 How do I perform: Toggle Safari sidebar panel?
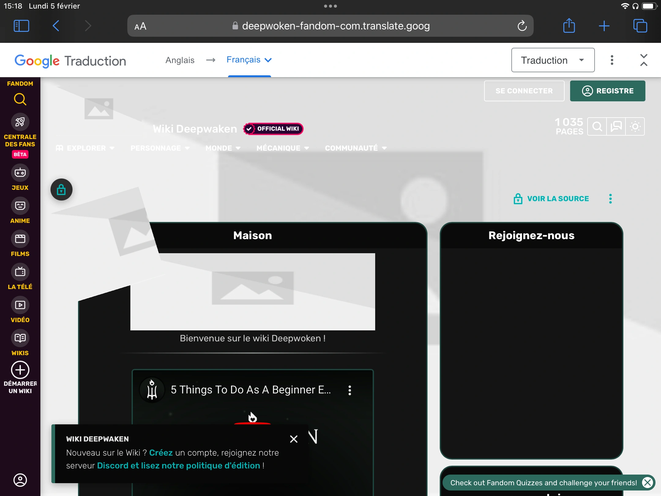(x=21, y=26)
